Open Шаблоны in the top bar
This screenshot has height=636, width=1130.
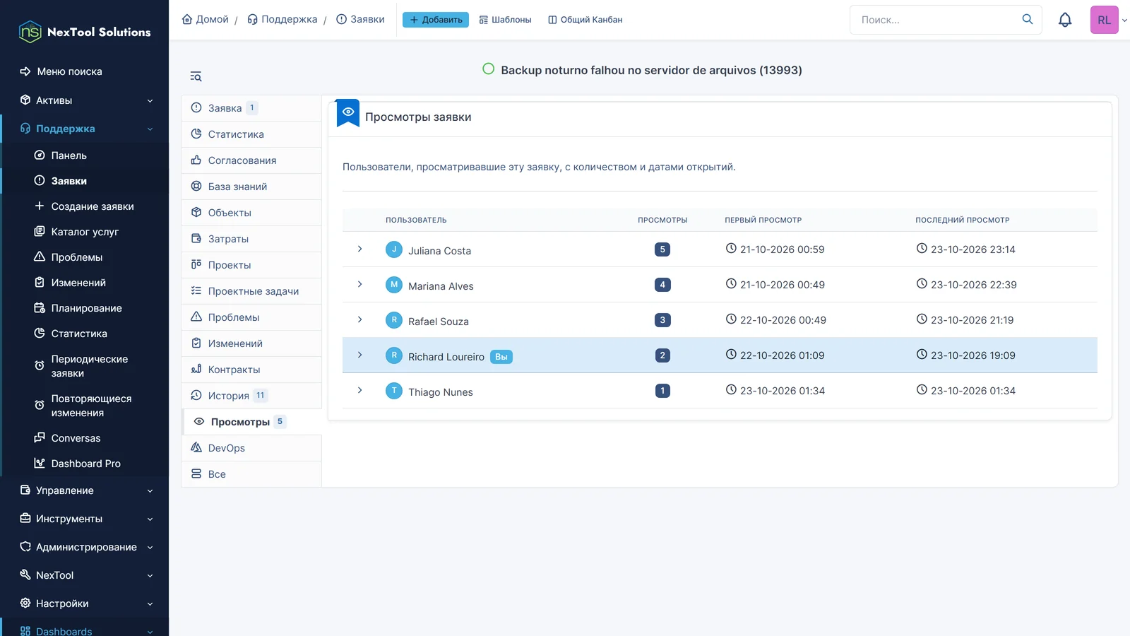(x=505, y=20)
